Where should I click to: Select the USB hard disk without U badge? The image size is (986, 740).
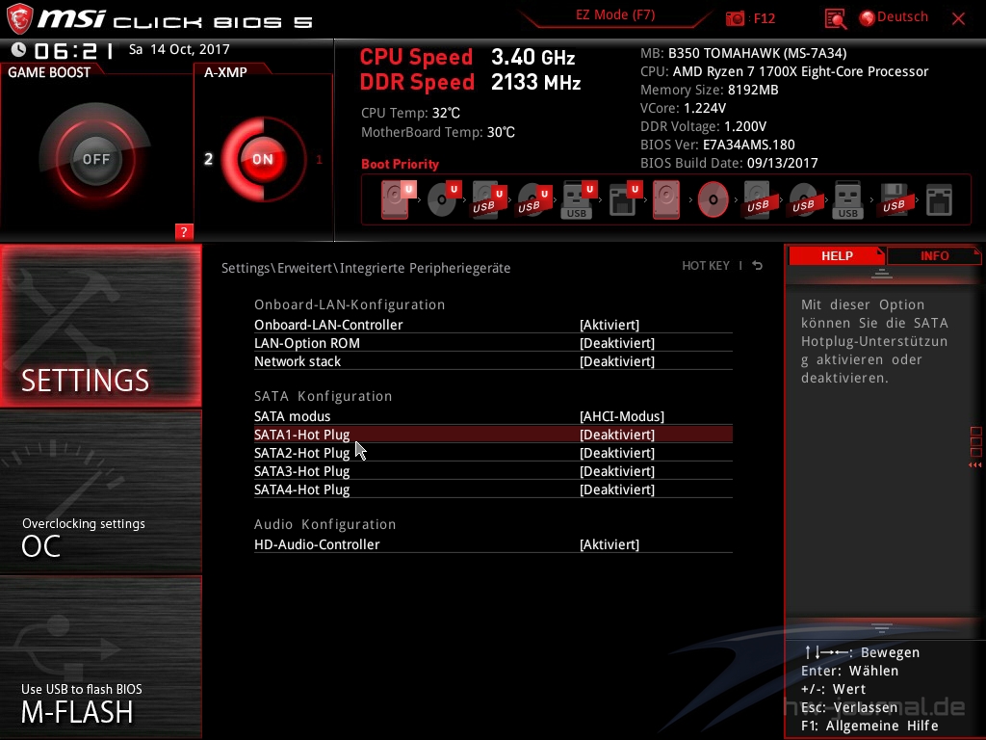click(x=758, y=199)
